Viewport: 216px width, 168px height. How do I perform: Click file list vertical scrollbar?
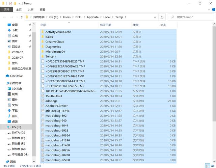214,74
